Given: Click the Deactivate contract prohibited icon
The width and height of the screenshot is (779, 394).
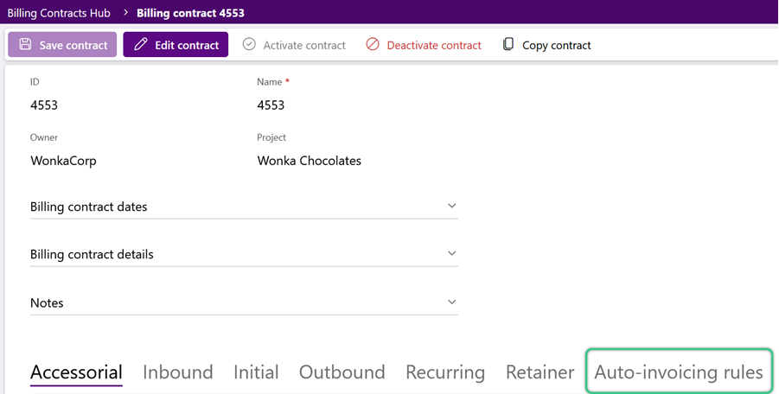Looking at the screenshot, I should [373, 44].
